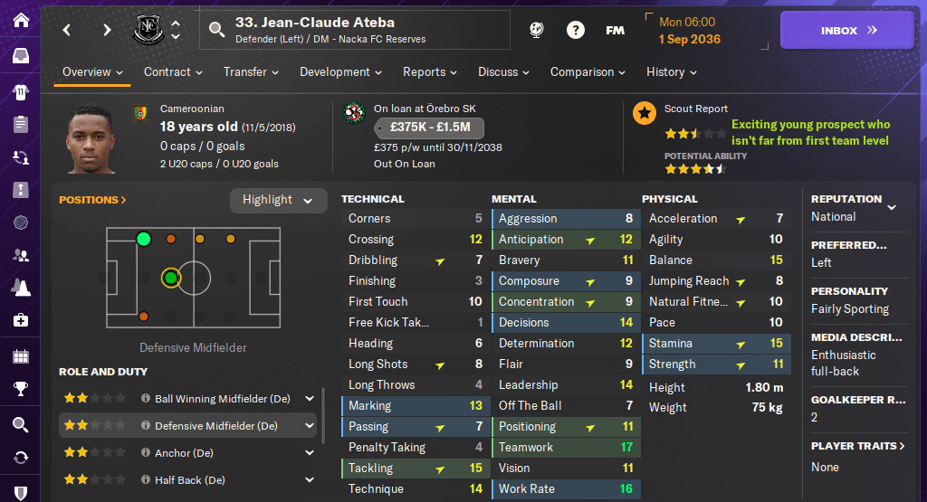Go to the Home screen icon
Screen dimensions: 927x502
(20, 20)
